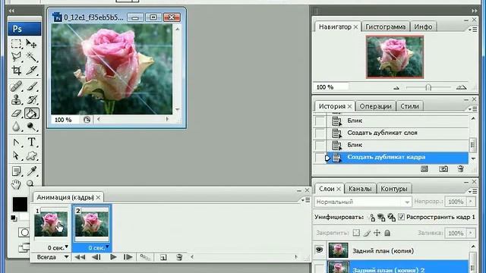Open the Animation panel flyout menu
This screenshot has width=486, height=273.
[x=305, y=200]
